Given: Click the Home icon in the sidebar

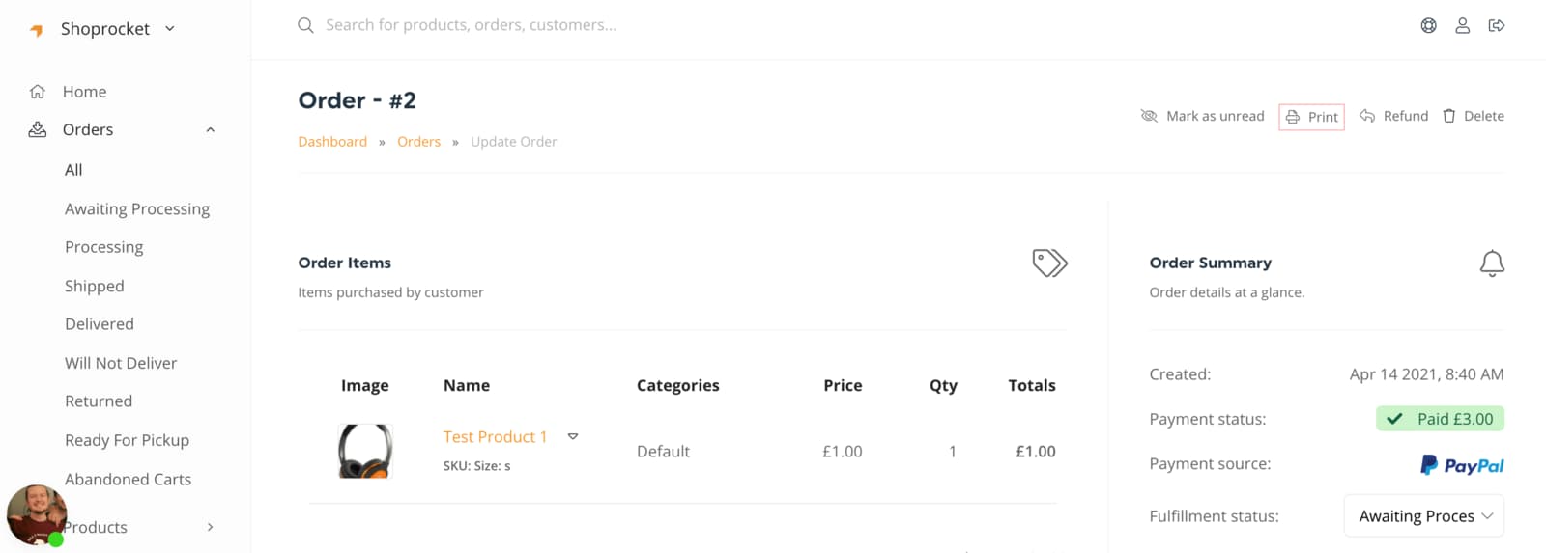Looking at the screenshot, I should pos(38,92).
